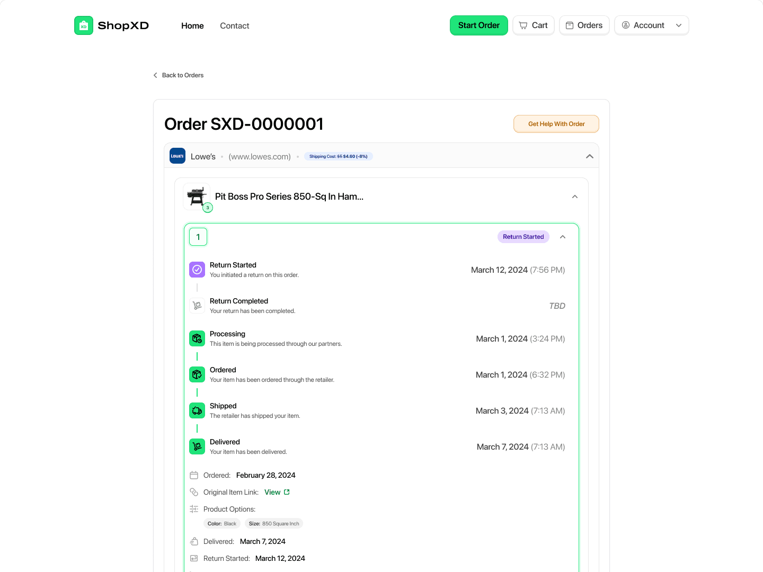Click the quantity badge 3 on product thumbnail
The width and height of the screenshot is (763, 572).
(208, 208)
